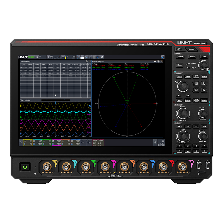
Task: Select the Meas function key
Action: [188, 76]
